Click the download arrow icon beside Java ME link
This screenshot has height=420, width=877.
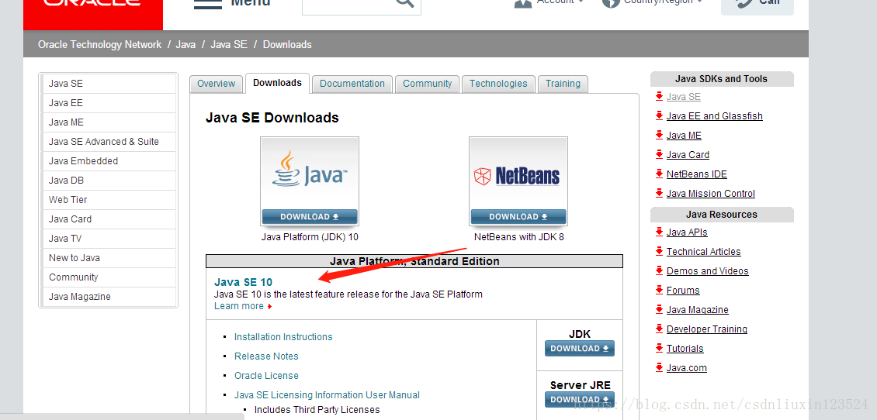(x=659, y=135)
